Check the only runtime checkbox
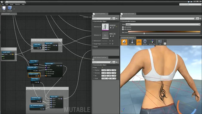The image size is (202, 114). [x=123, y=27]
